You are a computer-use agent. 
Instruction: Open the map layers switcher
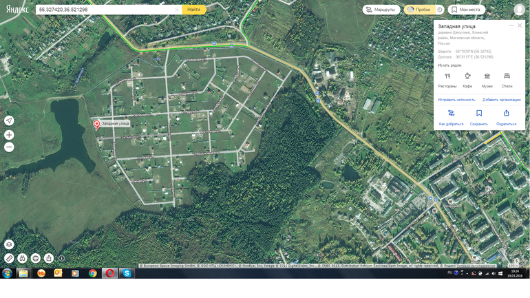coord(9,244)
